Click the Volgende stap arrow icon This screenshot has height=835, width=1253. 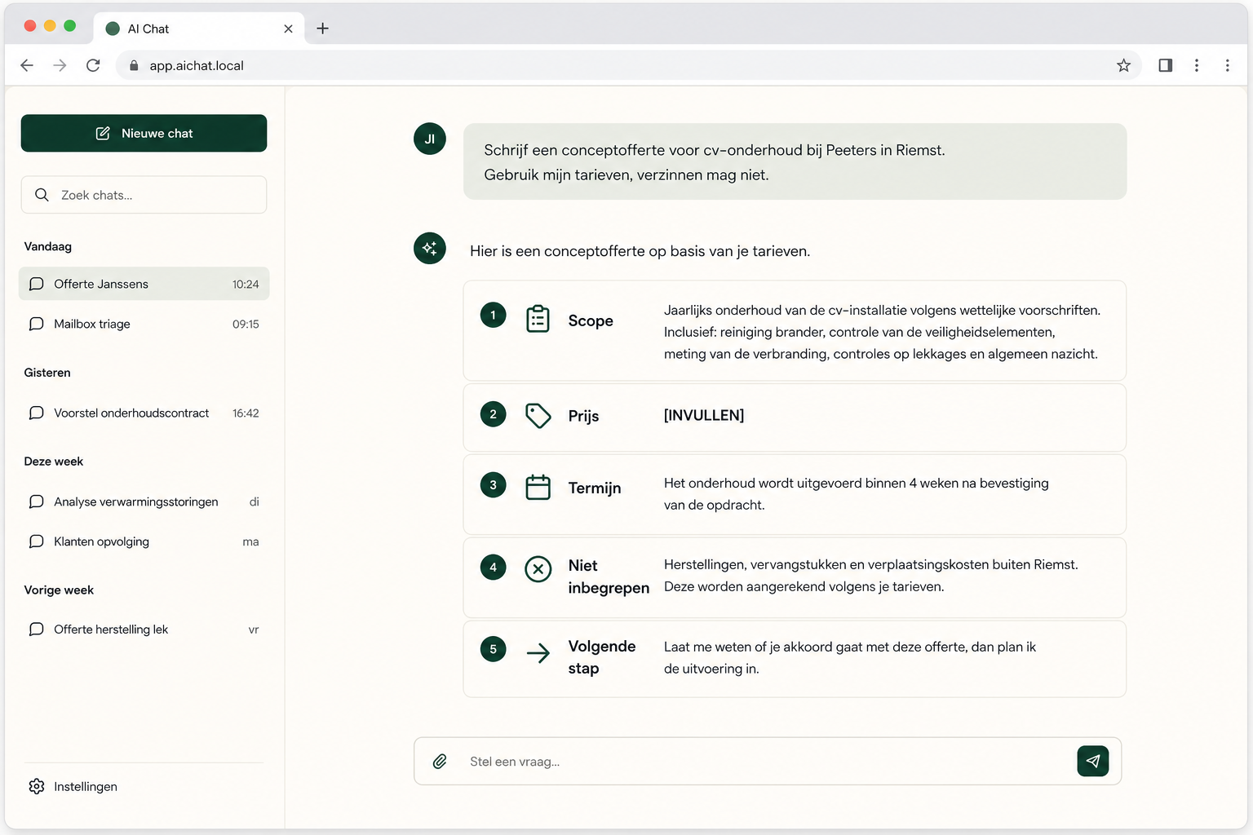tap(538, 652)
